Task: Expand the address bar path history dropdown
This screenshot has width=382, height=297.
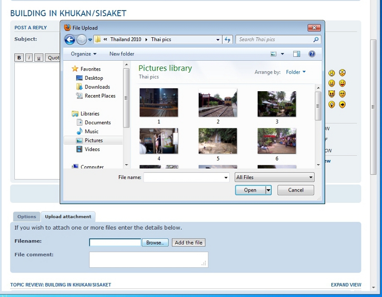Action: click(x=218, y=40)
